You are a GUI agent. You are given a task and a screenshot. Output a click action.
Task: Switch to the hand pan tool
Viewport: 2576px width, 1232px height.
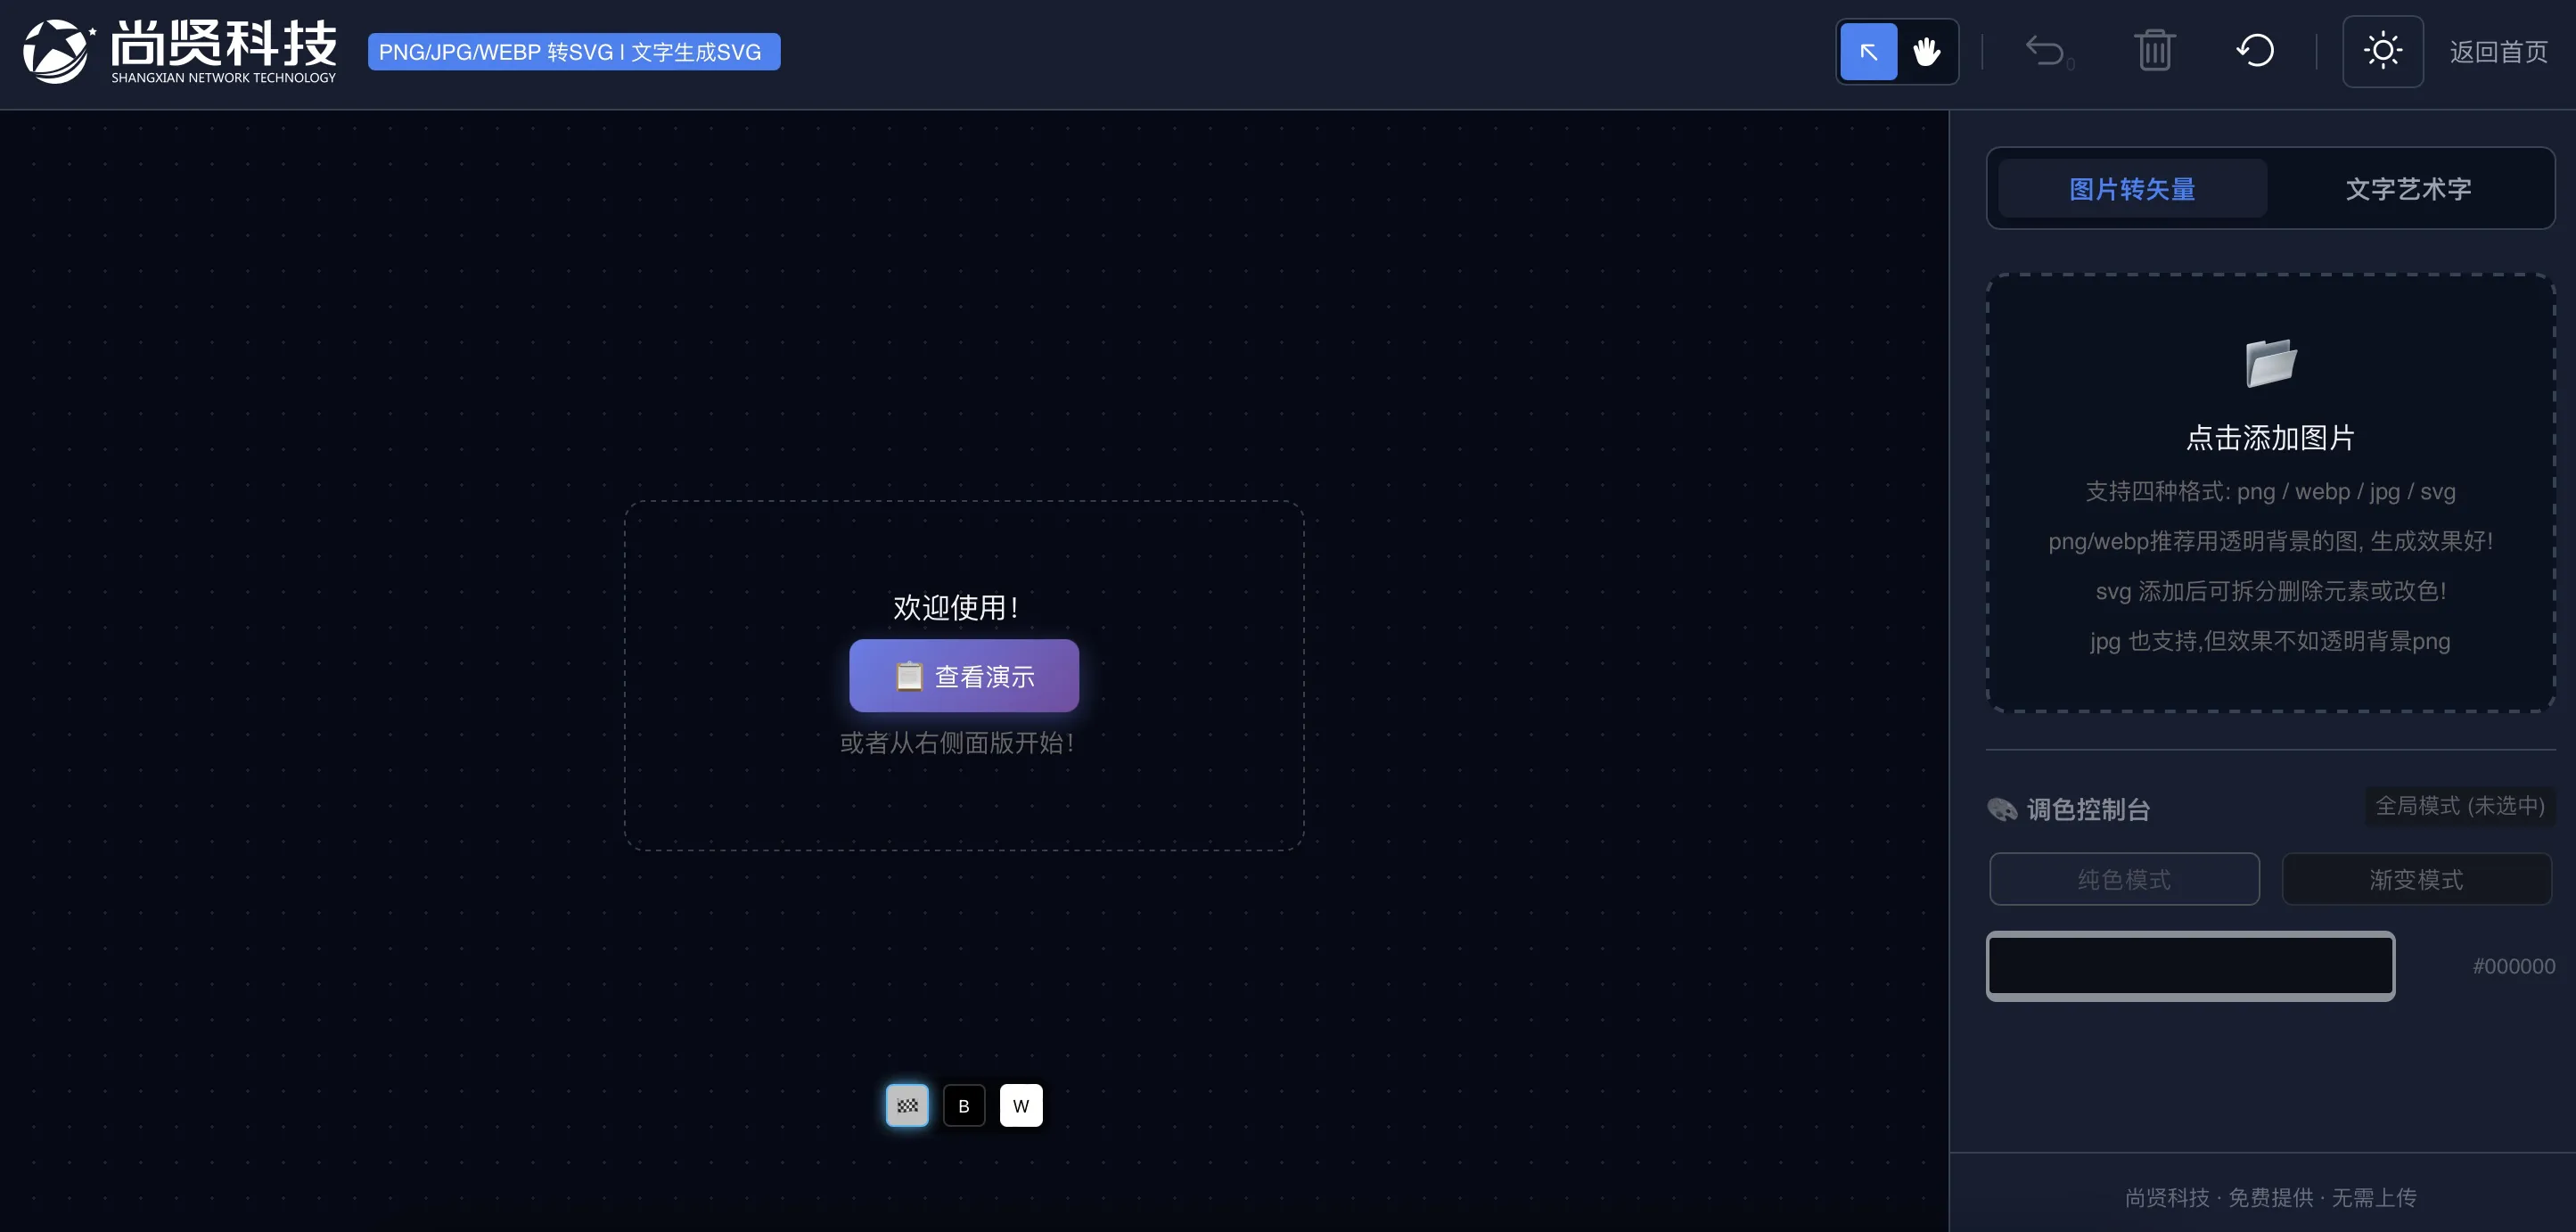pos(1926,52)
